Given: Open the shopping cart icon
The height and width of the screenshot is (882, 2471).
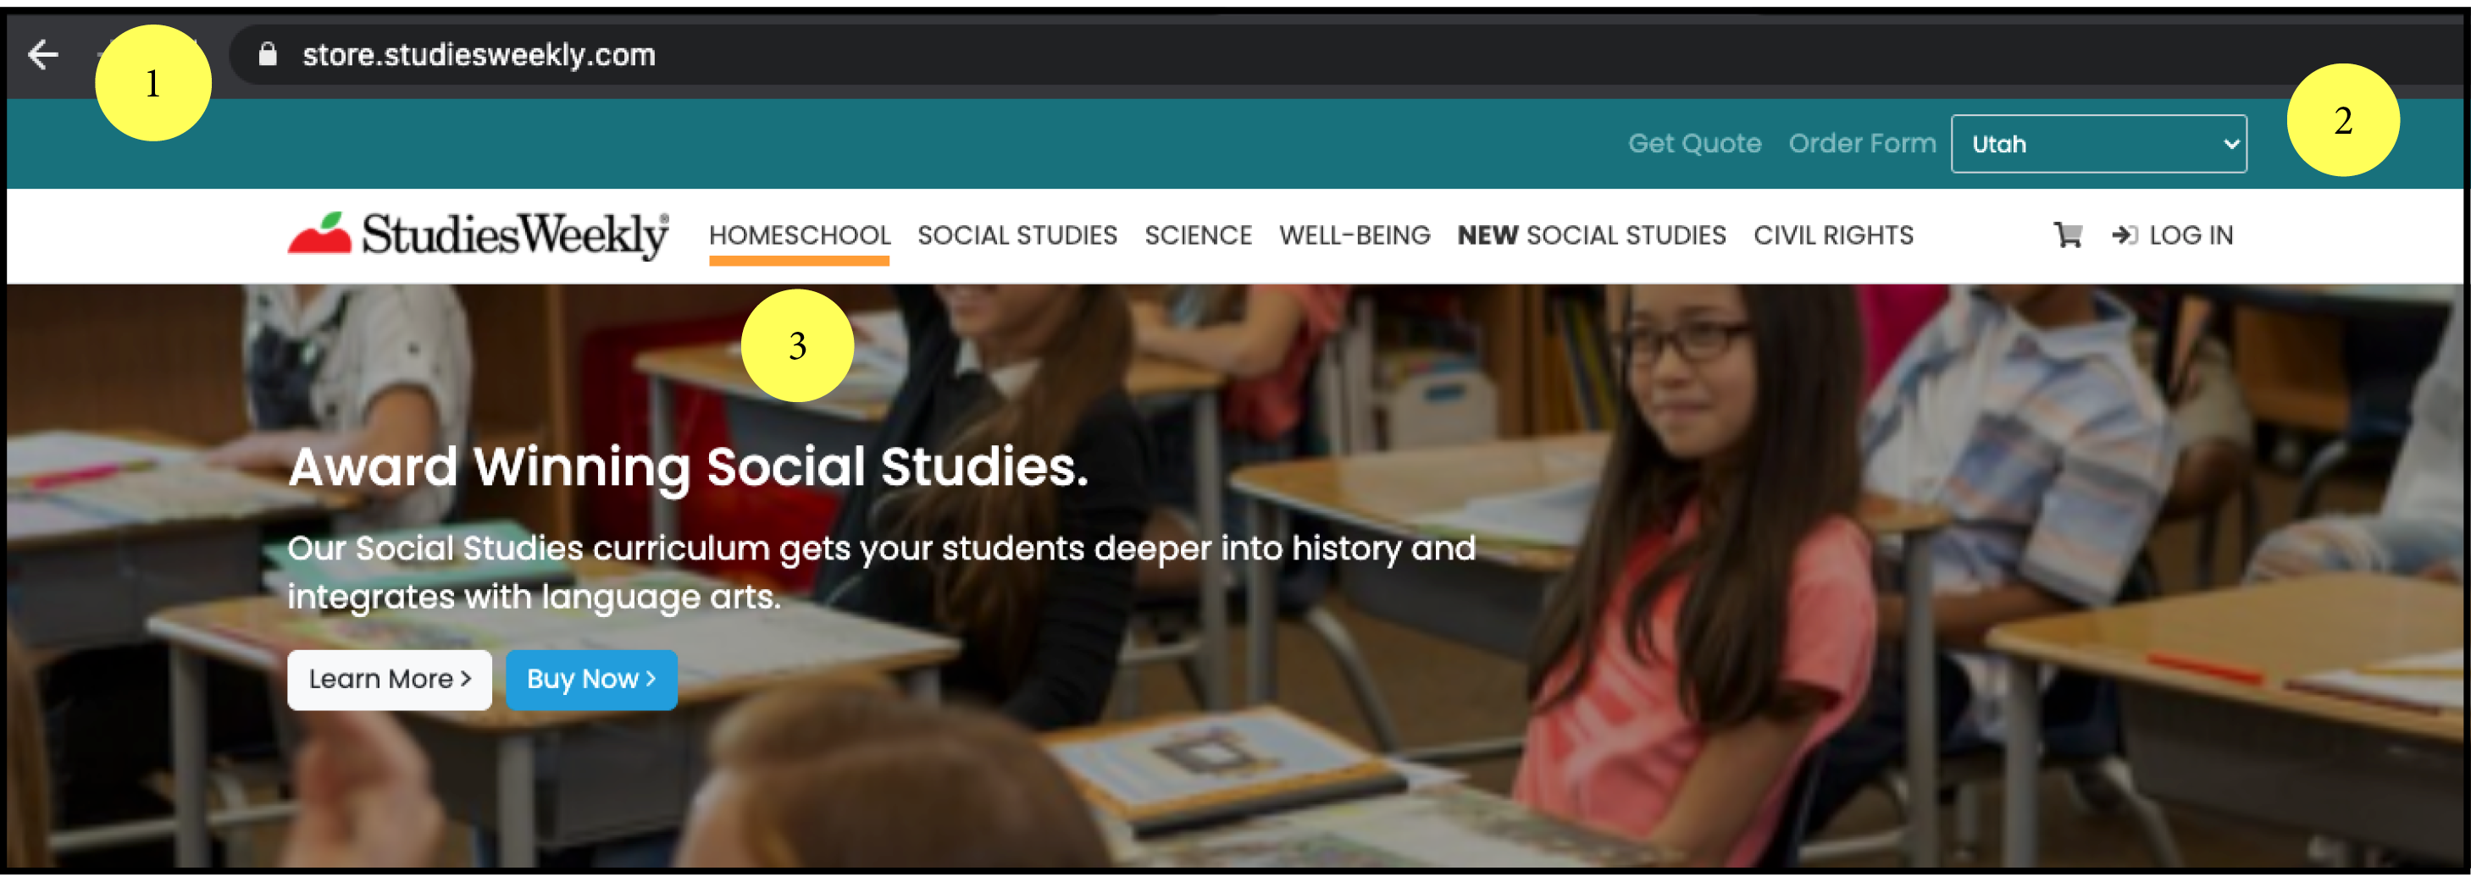Looking at the screenshot, I should point(2067,234).
